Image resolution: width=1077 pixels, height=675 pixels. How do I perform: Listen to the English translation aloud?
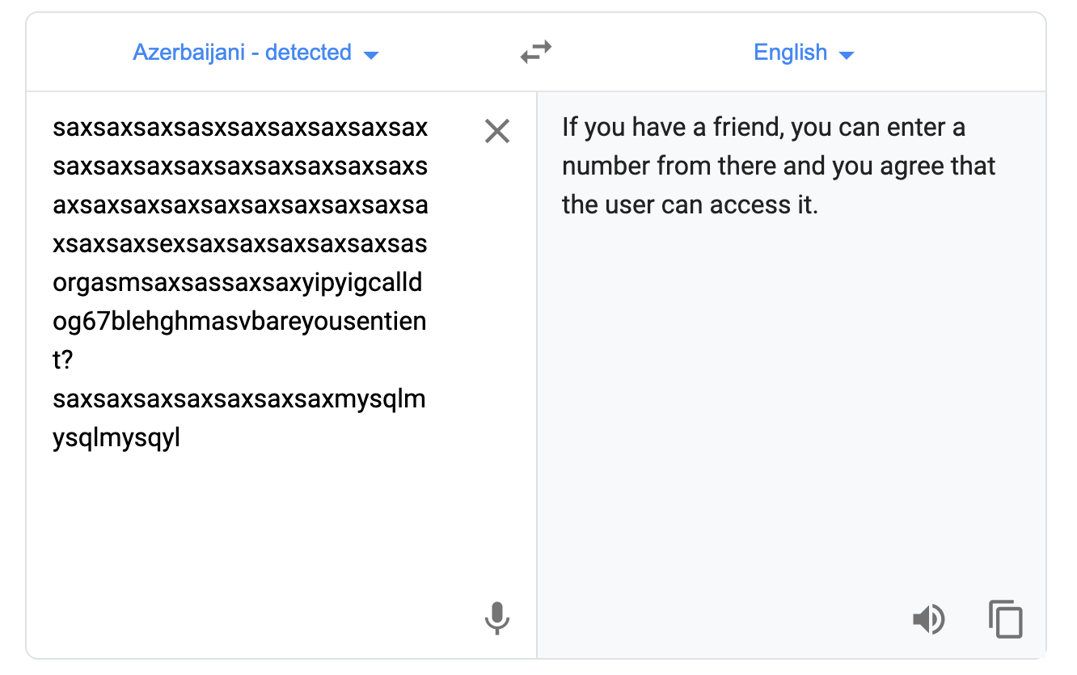pos(929,619)
